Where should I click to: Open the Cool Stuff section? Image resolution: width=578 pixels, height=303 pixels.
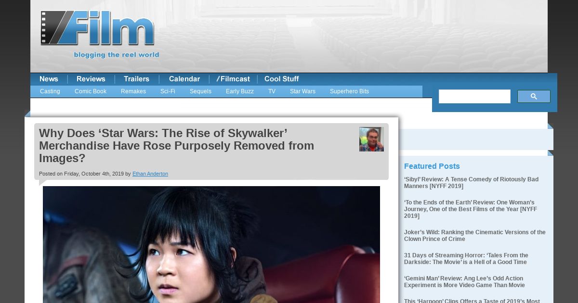coord(282,79)
